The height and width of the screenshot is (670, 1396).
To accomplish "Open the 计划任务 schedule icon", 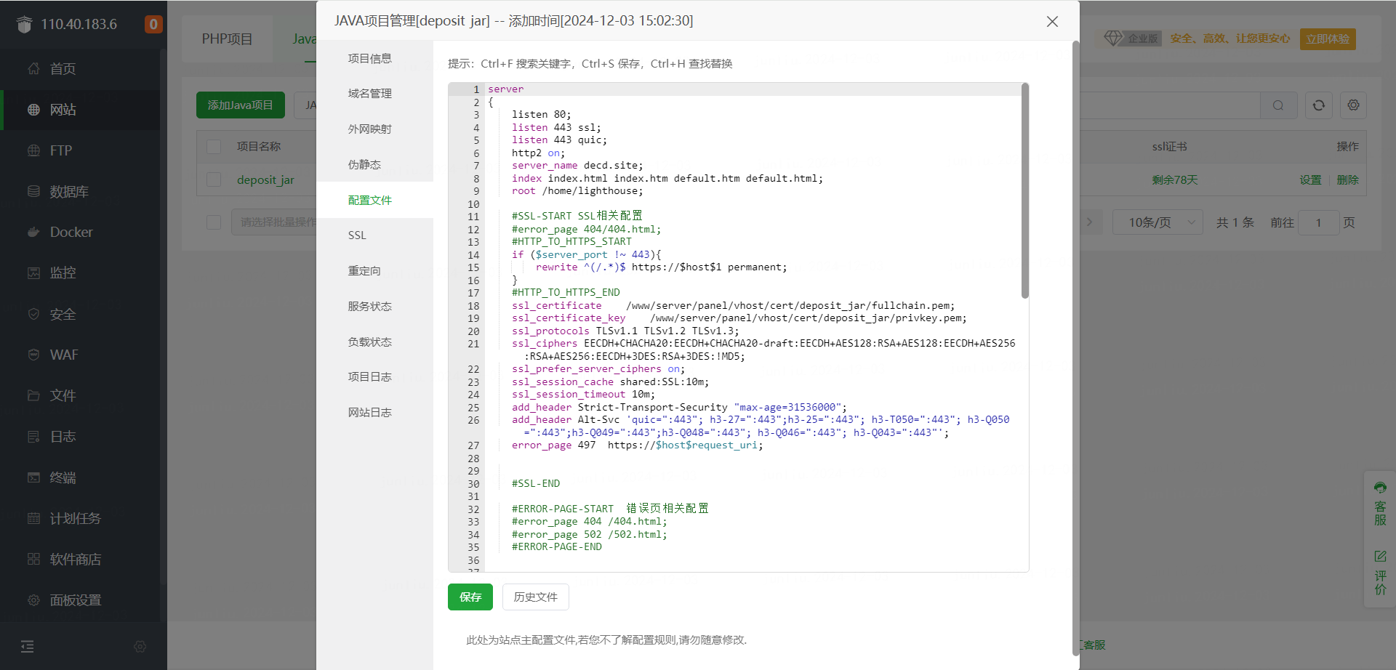I will [33, 518].
